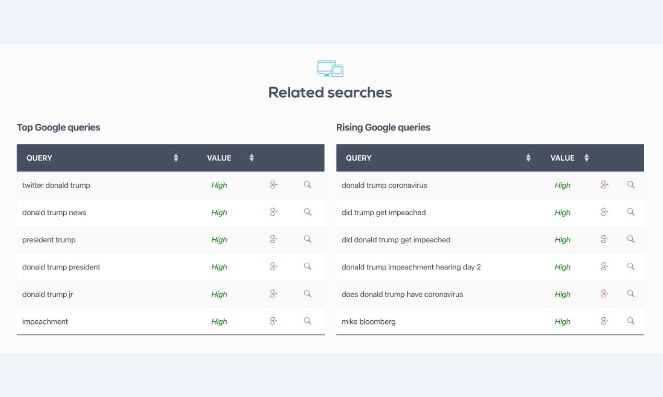The height and width of the screenshot is (397, 663).
Task: Click the monitor devices icon above Related searches
Action: [x=330, y=68]
